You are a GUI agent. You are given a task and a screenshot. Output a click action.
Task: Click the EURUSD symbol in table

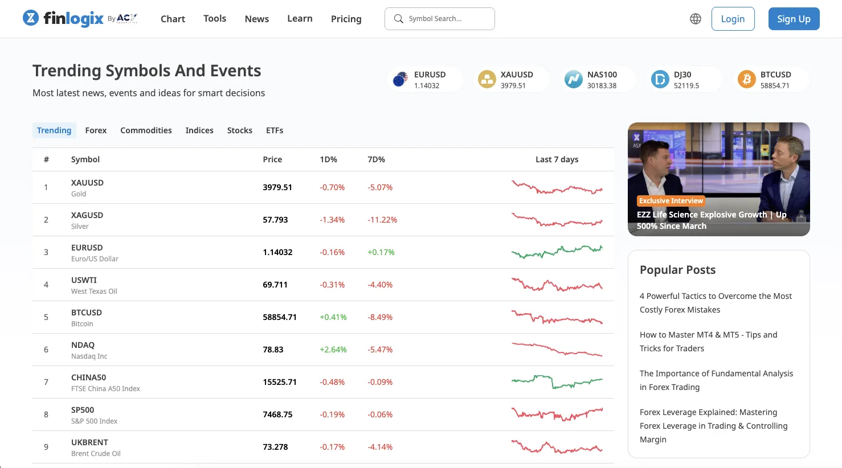tap(87, 248)
